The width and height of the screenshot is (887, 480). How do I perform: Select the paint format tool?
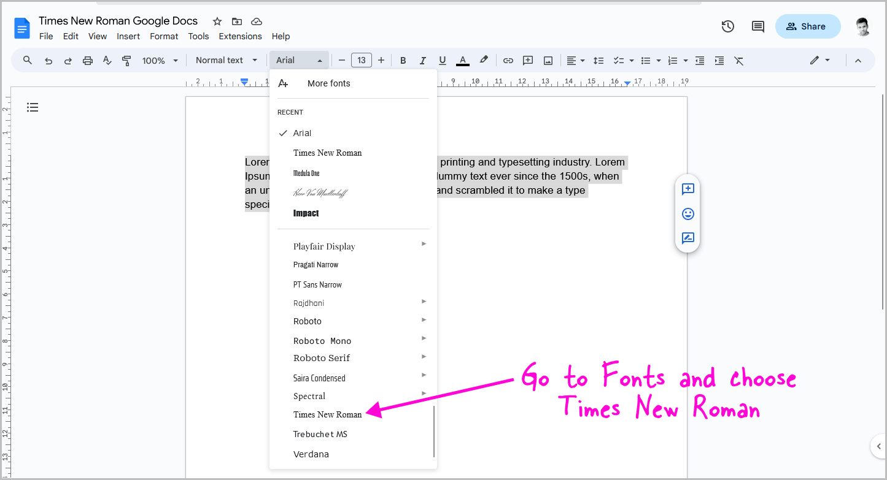tap(127, 60)
